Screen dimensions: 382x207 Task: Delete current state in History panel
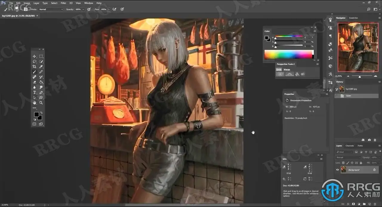point(375,140)
